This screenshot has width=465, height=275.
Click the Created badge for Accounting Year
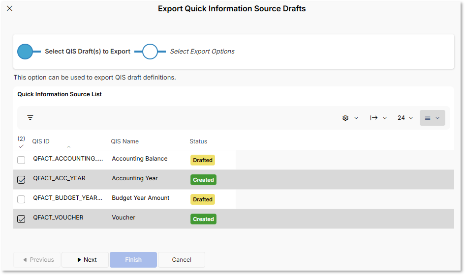[x=203, y=180]
